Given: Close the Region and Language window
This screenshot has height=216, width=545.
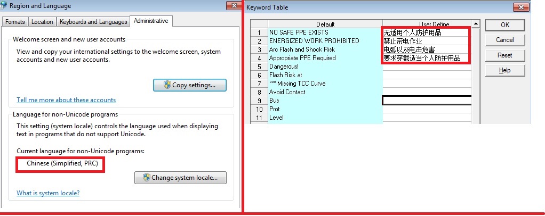Looking at the screenshot, I should [233, 6].
